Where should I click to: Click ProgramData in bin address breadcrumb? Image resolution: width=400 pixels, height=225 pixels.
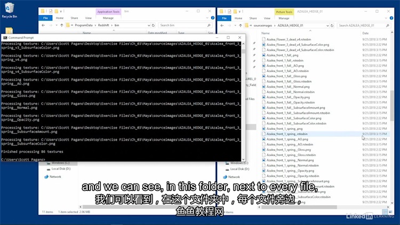click(x=84, y=25)
